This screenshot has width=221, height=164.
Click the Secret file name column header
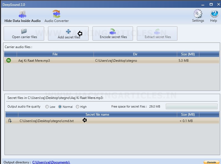click(97, 115)
